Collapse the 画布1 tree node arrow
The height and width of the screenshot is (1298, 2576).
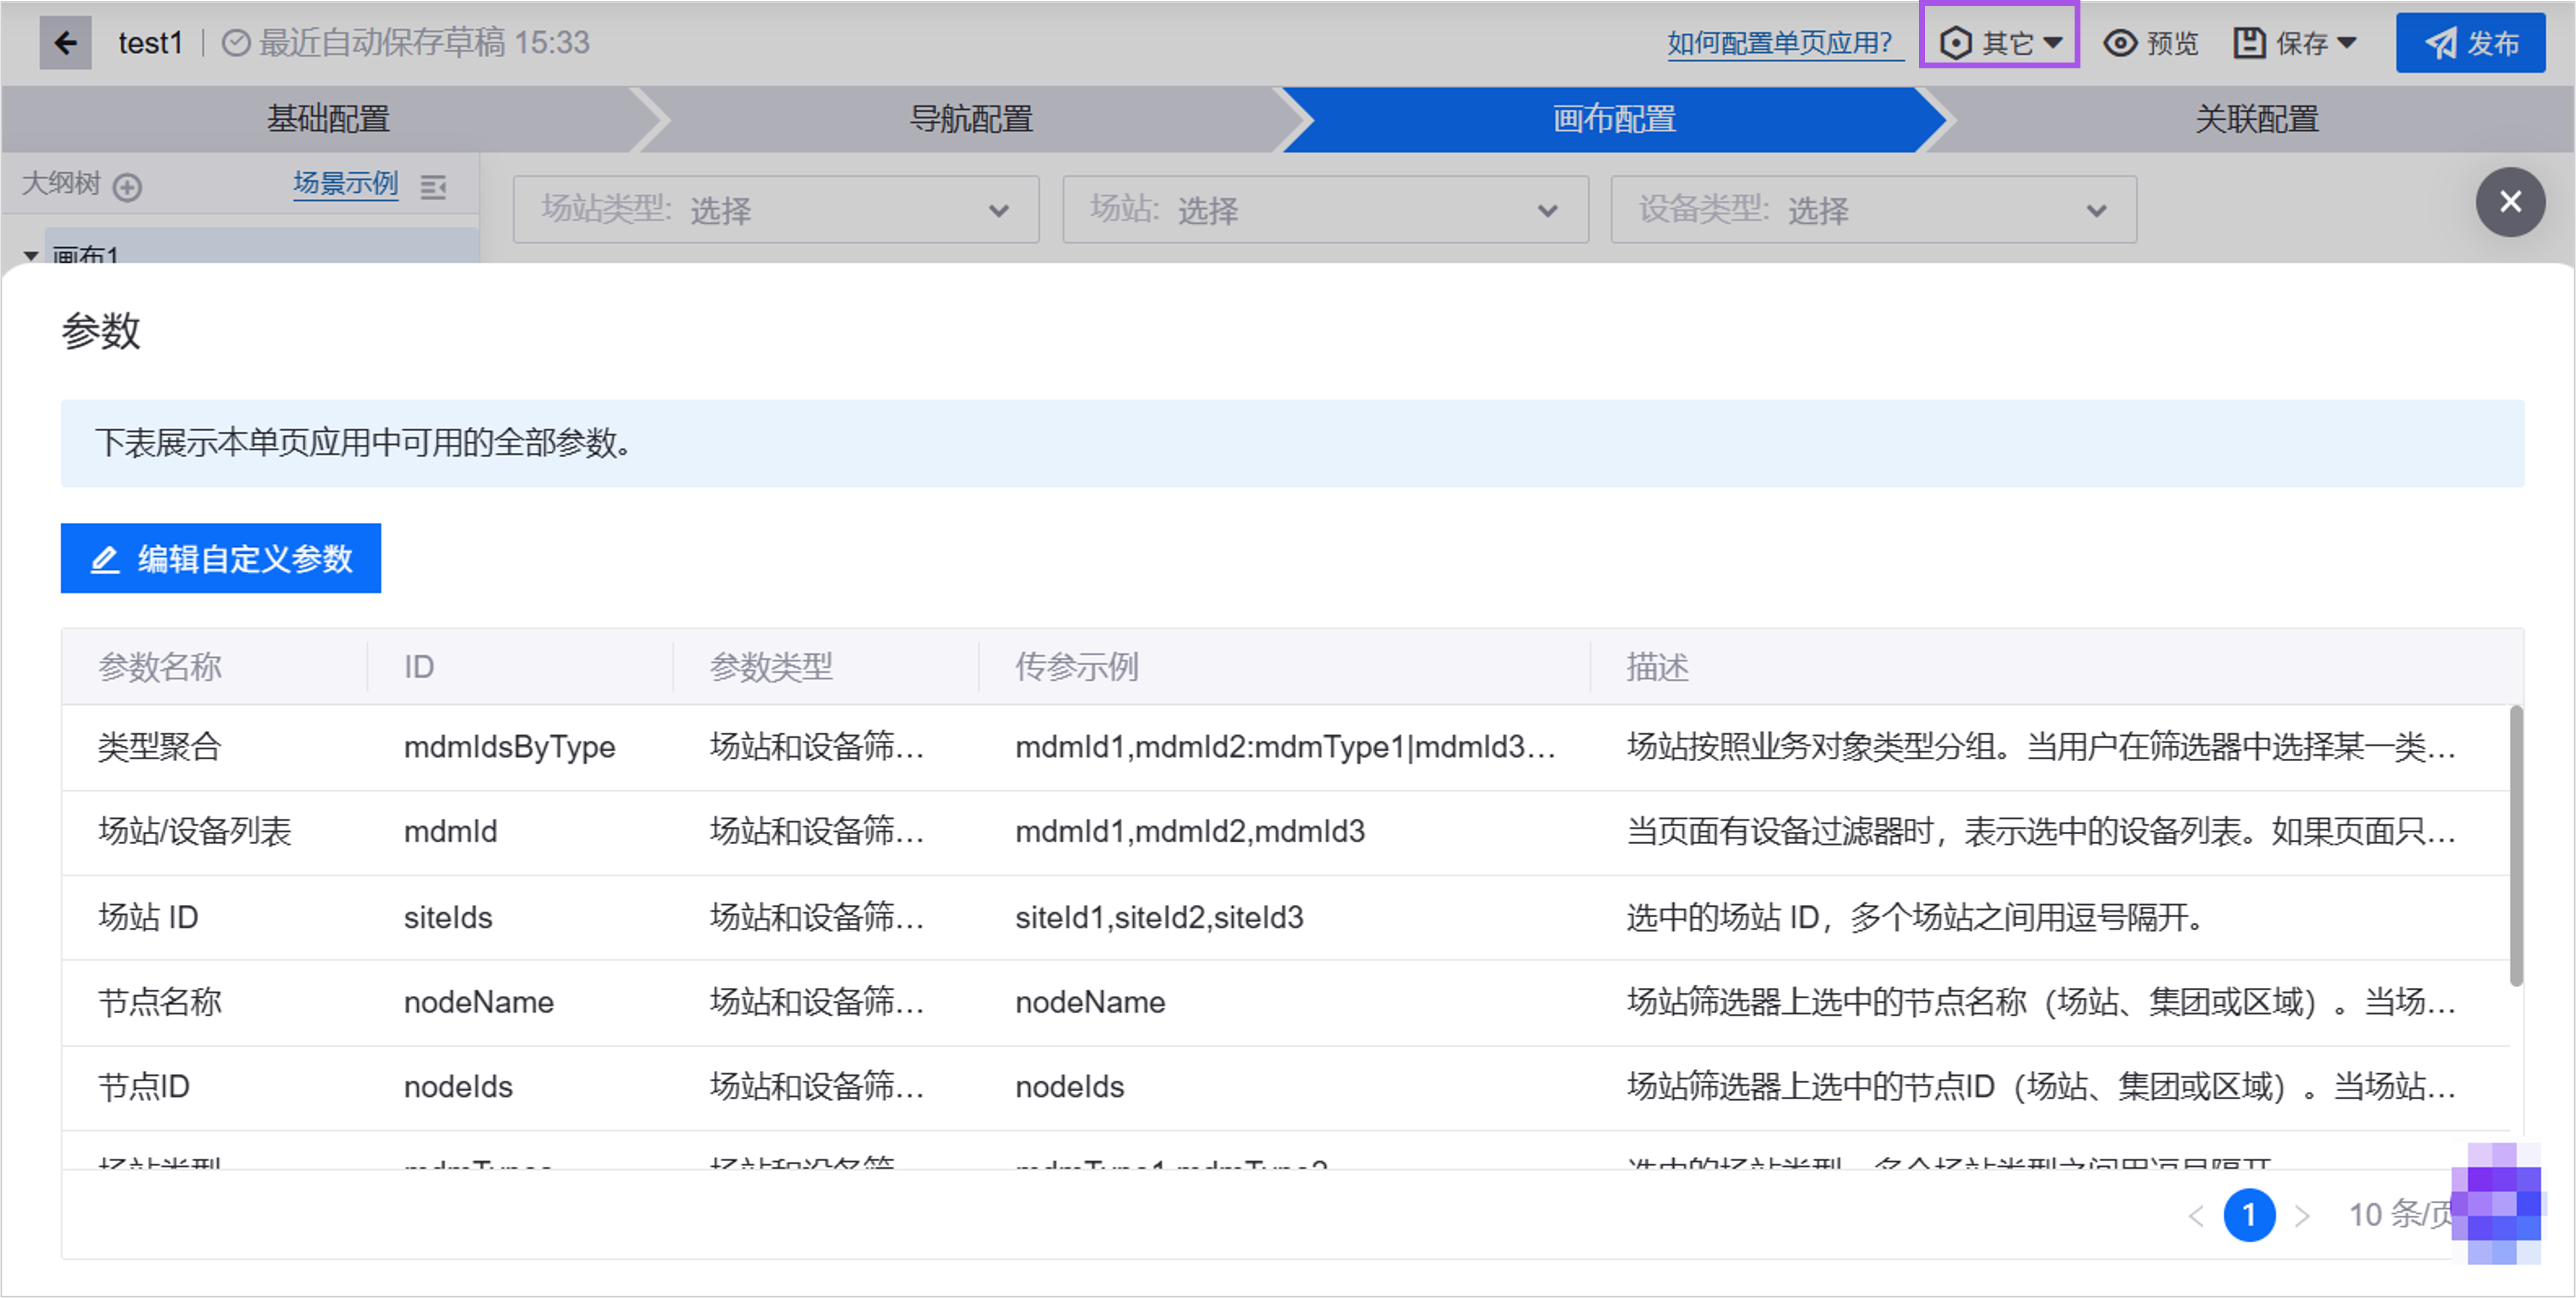31,256
